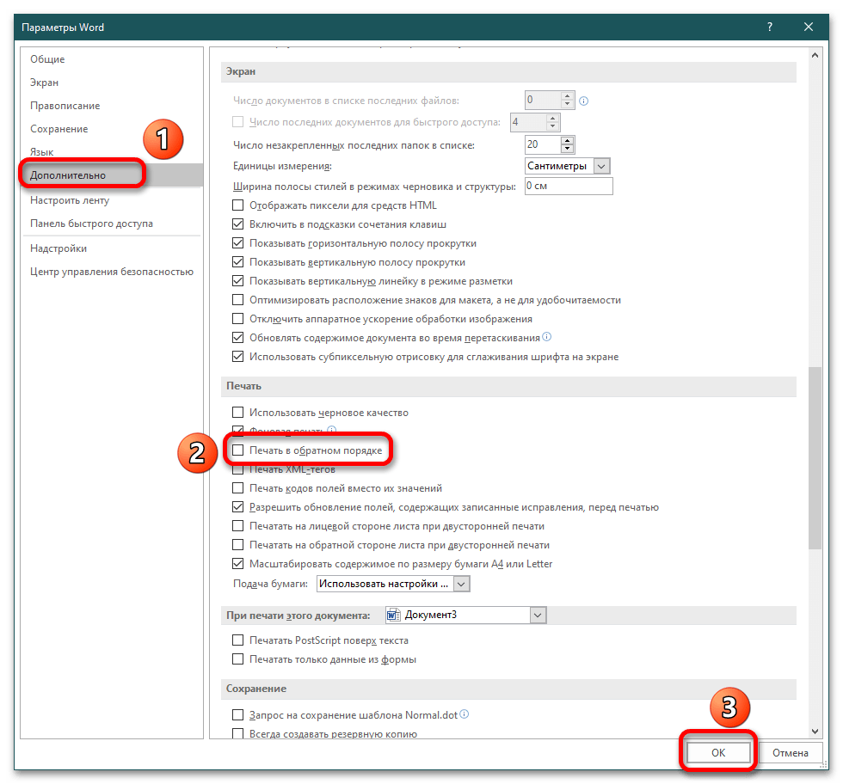Select the Дополнительно category
Screen dimensions: 843x784
pos(112,175)
